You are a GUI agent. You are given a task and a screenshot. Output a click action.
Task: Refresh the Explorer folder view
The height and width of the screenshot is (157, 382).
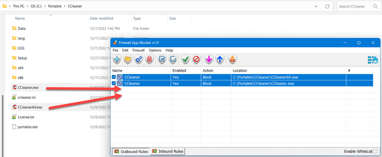click(x=328, y=6)
